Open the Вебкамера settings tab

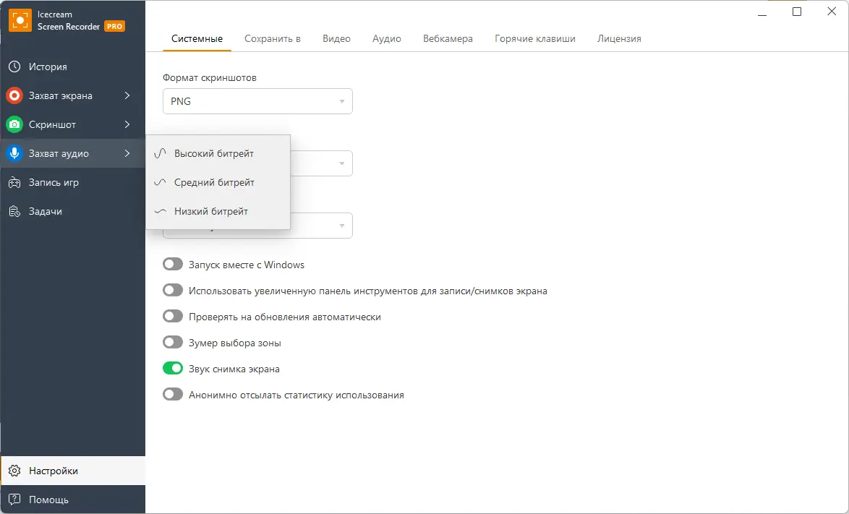tap(448, 38)
